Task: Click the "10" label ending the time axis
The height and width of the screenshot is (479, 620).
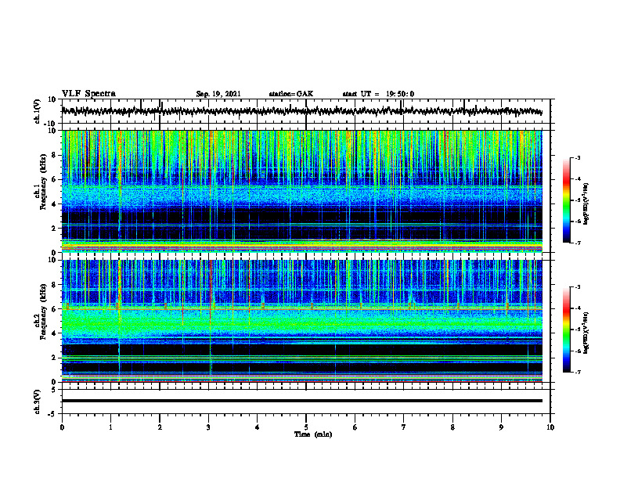Action: 550,427
